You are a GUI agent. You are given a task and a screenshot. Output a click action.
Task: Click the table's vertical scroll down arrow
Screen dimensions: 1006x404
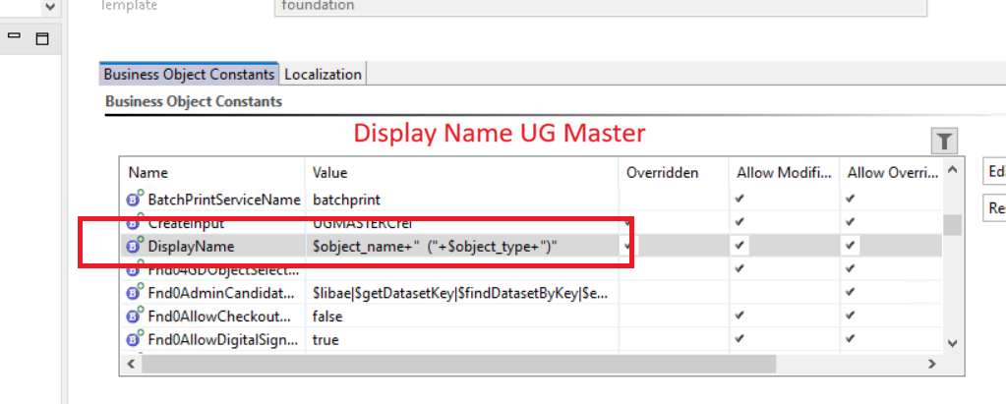point(951,342)
